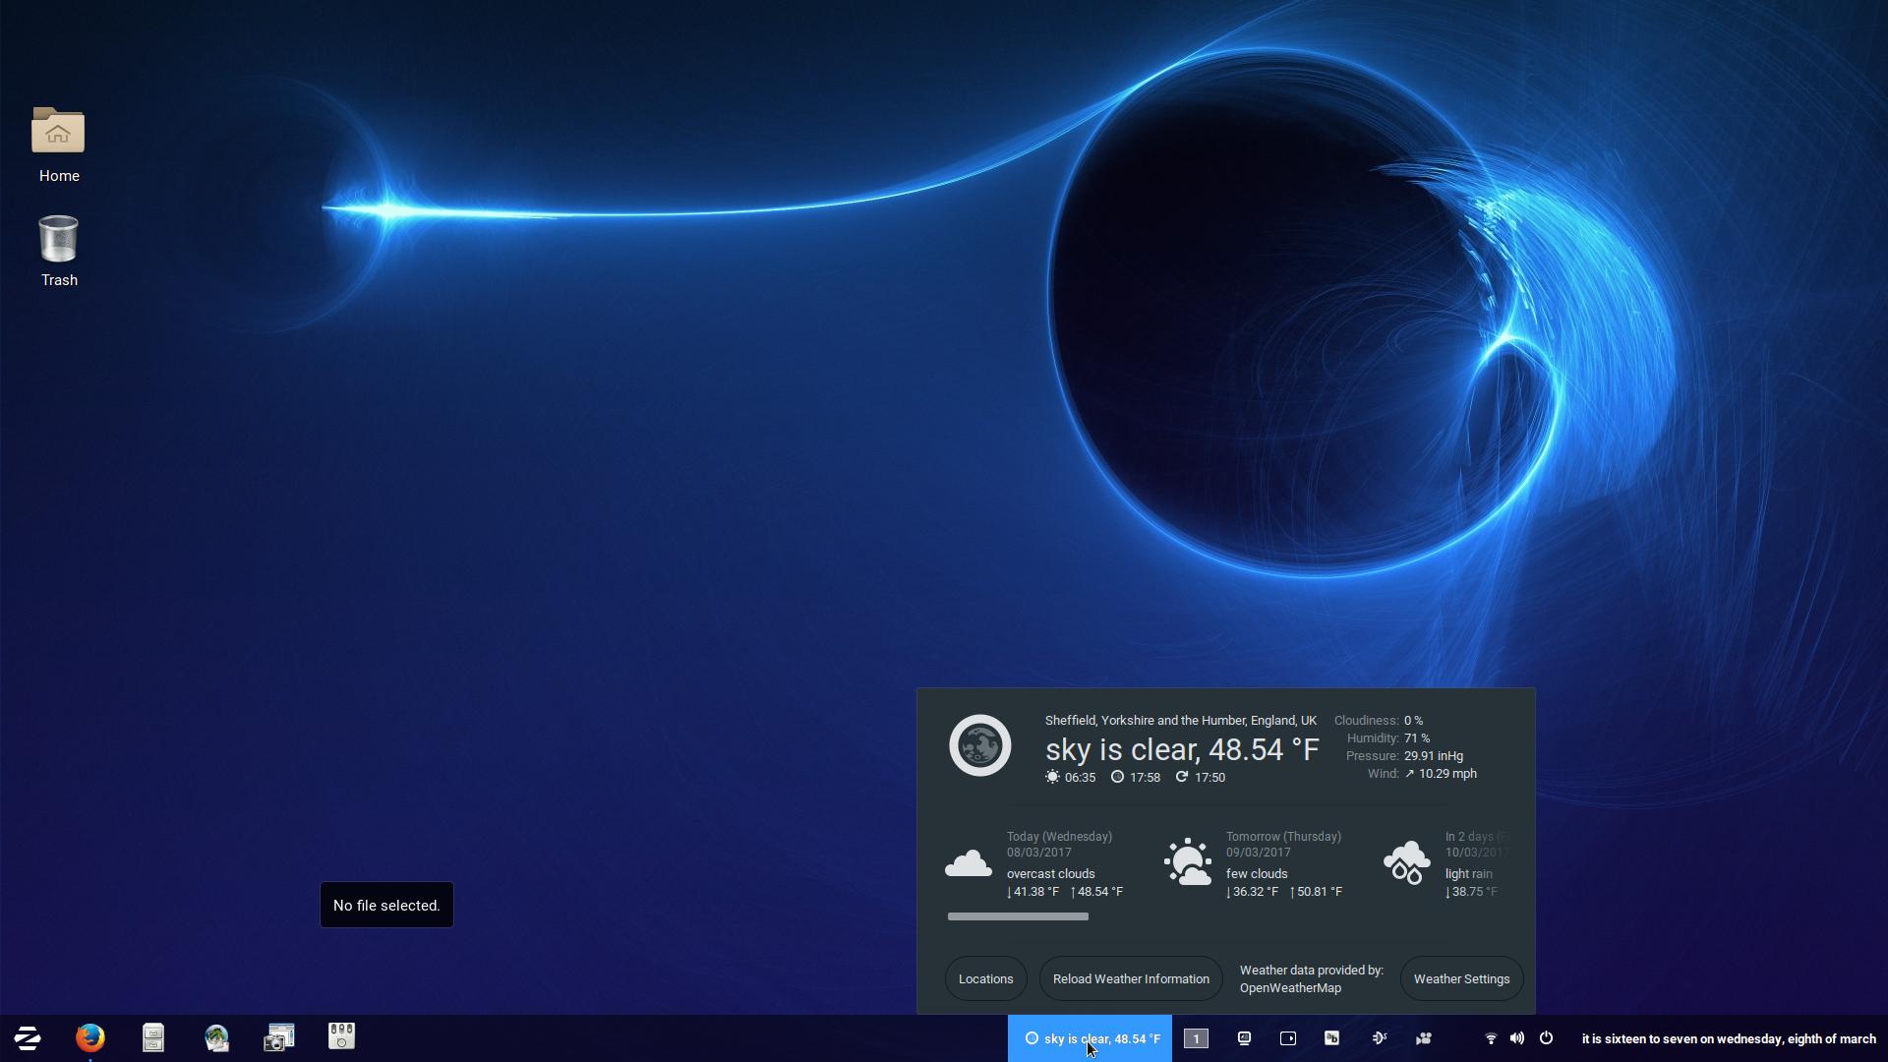The width and height of the screenshot is (1888, 1062).
Task: Open the volume speaker tray icon
Action: 1517,1038
